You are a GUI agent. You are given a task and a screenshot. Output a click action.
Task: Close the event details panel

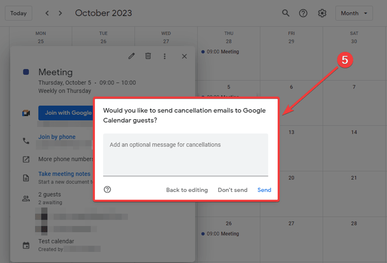[184, 56]
